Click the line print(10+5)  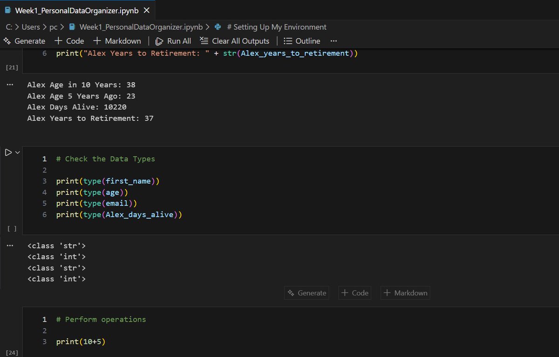tap(81, 342)
